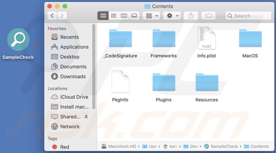
Task: Switch to column view mode
Action: point(124,16)
